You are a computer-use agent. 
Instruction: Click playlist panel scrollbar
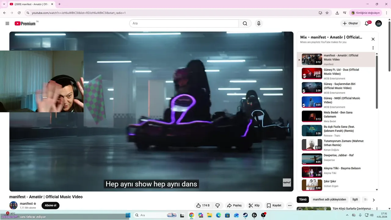pos(377,82)
